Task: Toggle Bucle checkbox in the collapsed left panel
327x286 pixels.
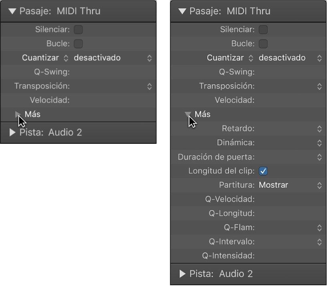Action: tap(78, 44)
